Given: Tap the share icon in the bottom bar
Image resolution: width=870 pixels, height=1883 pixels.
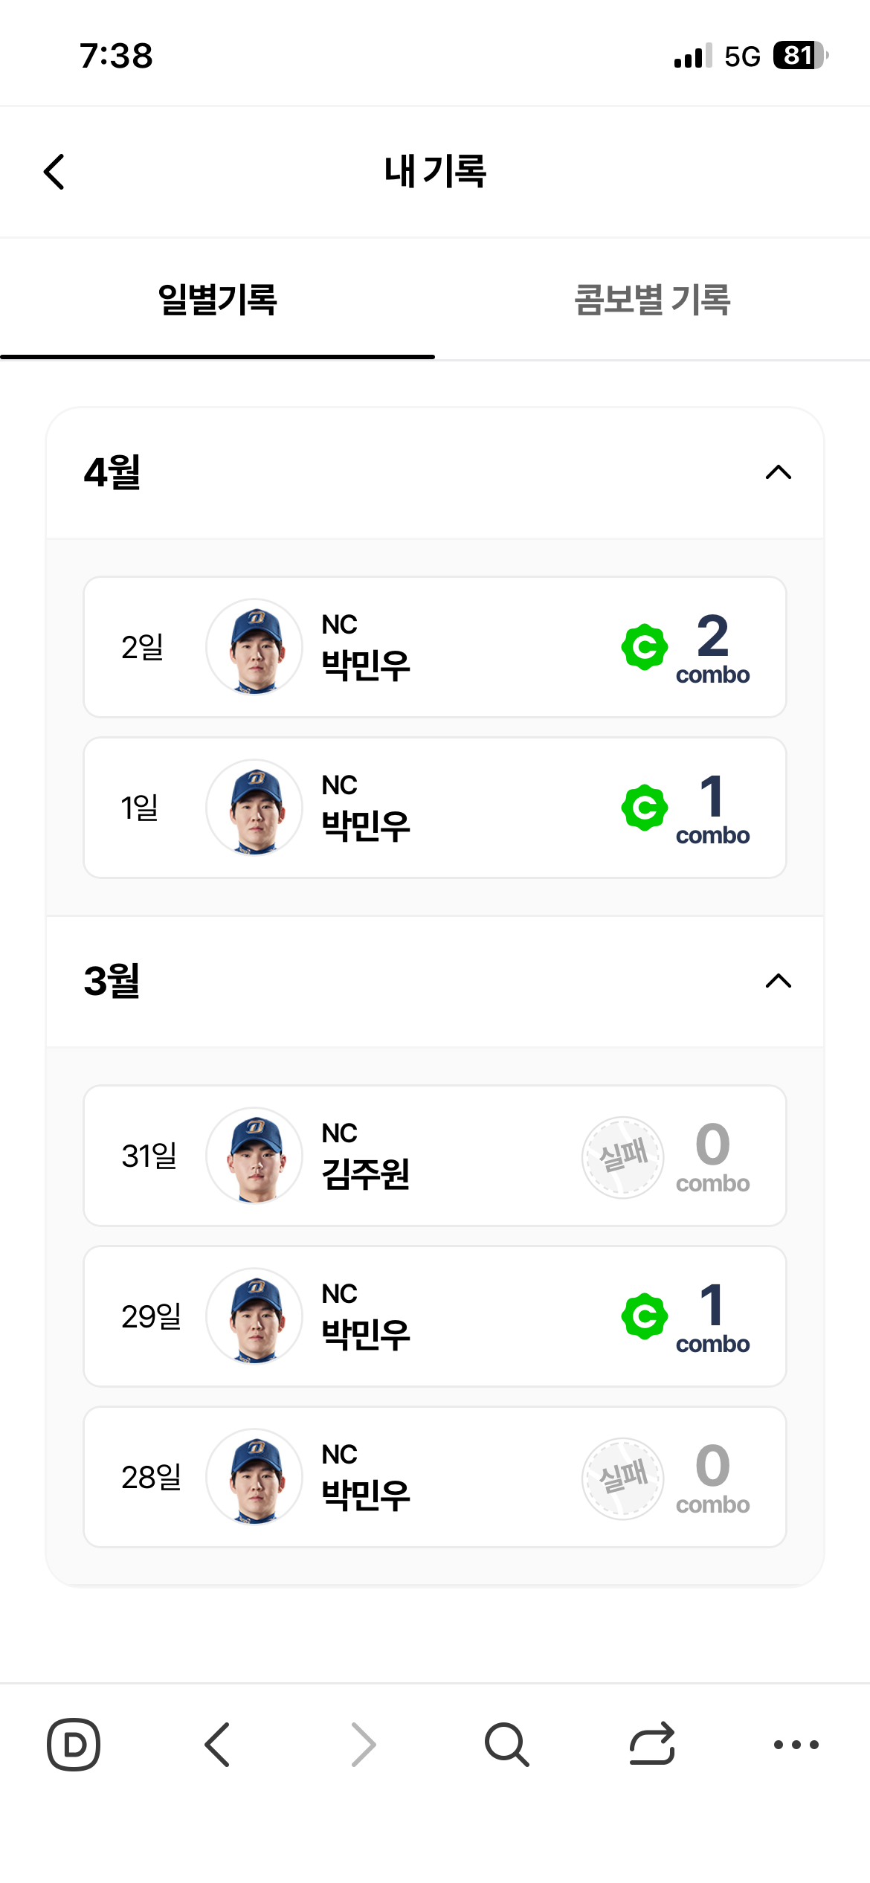Looking at the screenshot, I should 652,1744.
